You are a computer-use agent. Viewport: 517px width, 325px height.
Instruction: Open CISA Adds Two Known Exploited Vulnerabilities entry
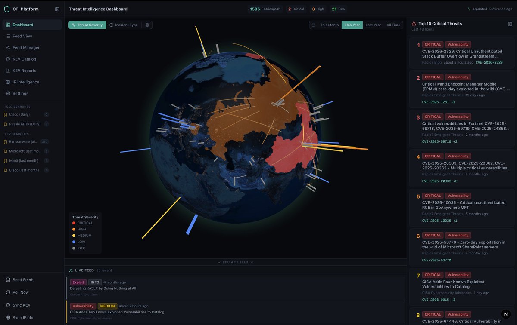tap(117, 312)
